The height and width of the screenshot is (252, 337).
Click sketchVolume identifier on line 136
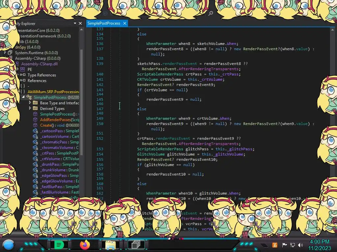[211, 44]
